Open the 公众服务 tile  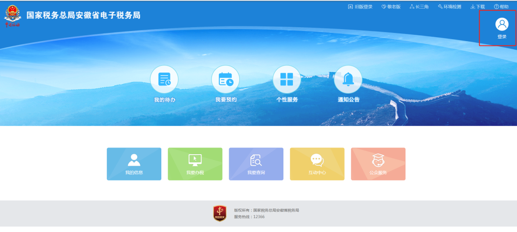click(378, 164)
